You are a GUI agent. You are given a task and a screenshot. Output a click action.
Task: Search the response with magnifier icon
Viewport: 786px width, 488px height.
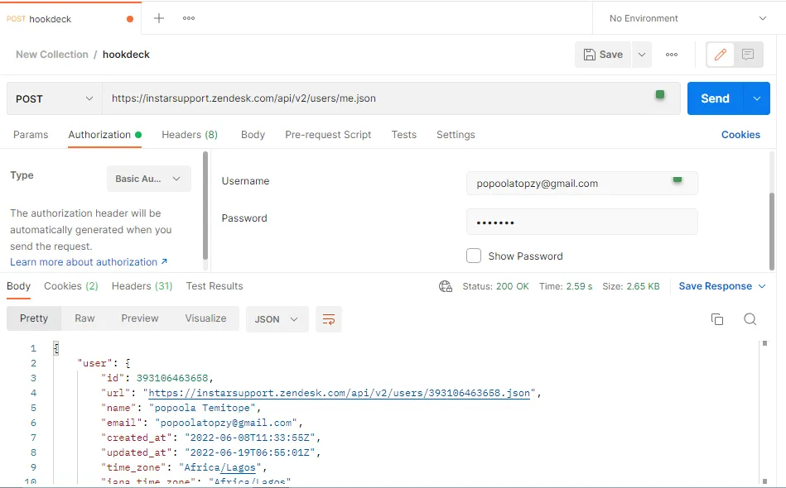750,318
